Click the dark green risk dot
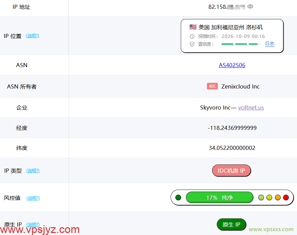This screenshot has height=235, width=297. tap(178, 198)
